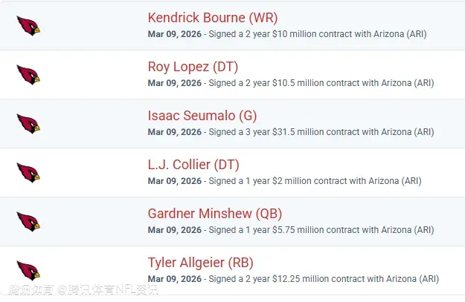Click Tyler Allgeier's $12.25 million contract details
Viewport: 465px width, 302px height.
pyautogui.click(x=324, y=279)
